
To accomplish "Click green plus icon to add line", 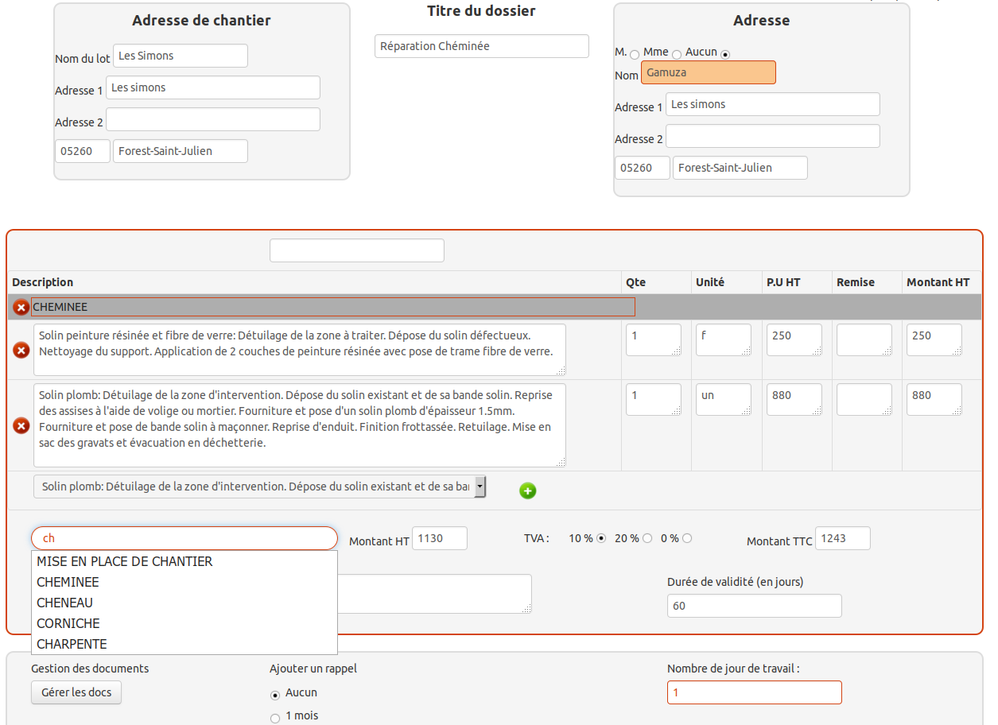I will pyautogui.click(x=527, y=490).
